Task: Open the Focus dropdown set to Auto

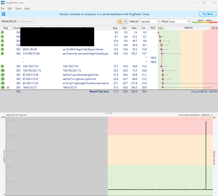Action: point(179,21)
